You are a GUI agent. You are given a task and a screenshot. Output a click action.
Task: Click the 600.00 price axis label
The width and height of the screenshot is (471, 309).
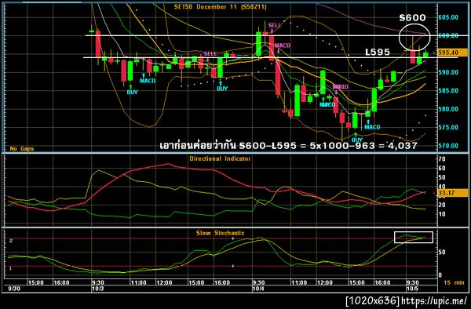click(x=448, y=35)
